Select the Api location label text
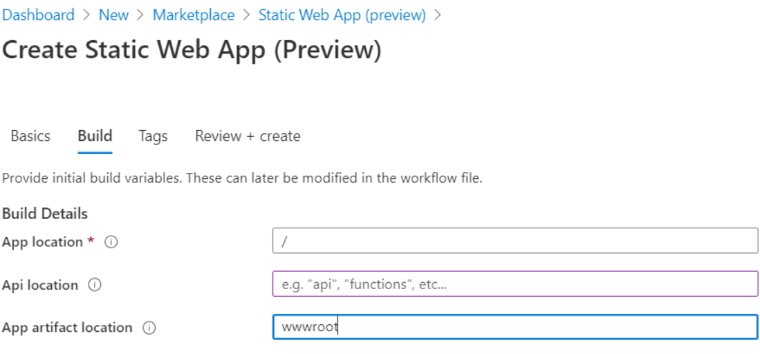Image resolution: width=760 pixels, height=354 pixels. coord(40,285)
